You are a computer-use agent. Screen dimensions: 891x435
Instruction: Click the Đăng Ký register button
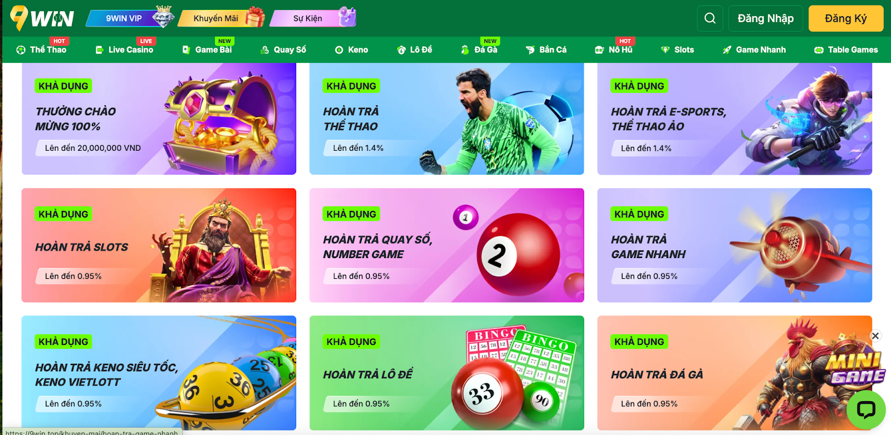click(x=846, y=18)
